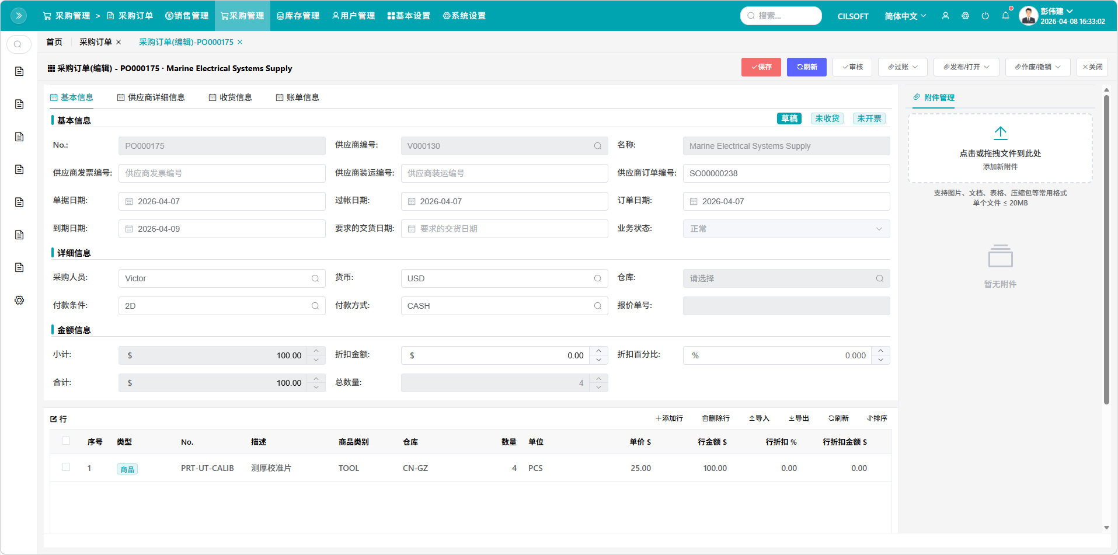Image resolution: width=1118 pixels, height=555 pixels.
Task: Click the 添加行 button
Action: click(669, 418)
